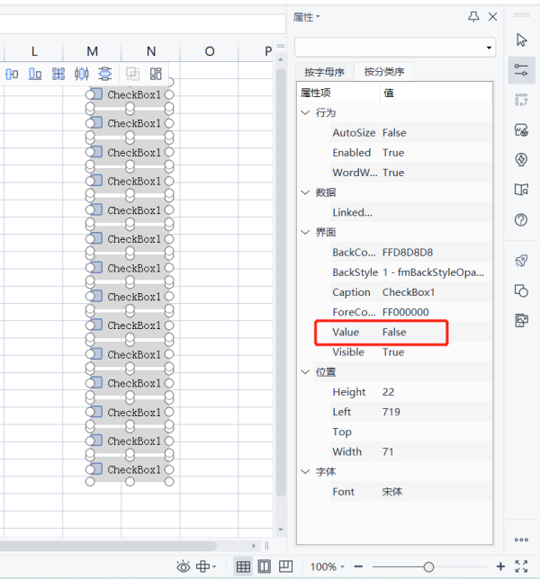Click the zoom slider handle
This screenshot has width=540, height=579.
[x=428, y=566]
